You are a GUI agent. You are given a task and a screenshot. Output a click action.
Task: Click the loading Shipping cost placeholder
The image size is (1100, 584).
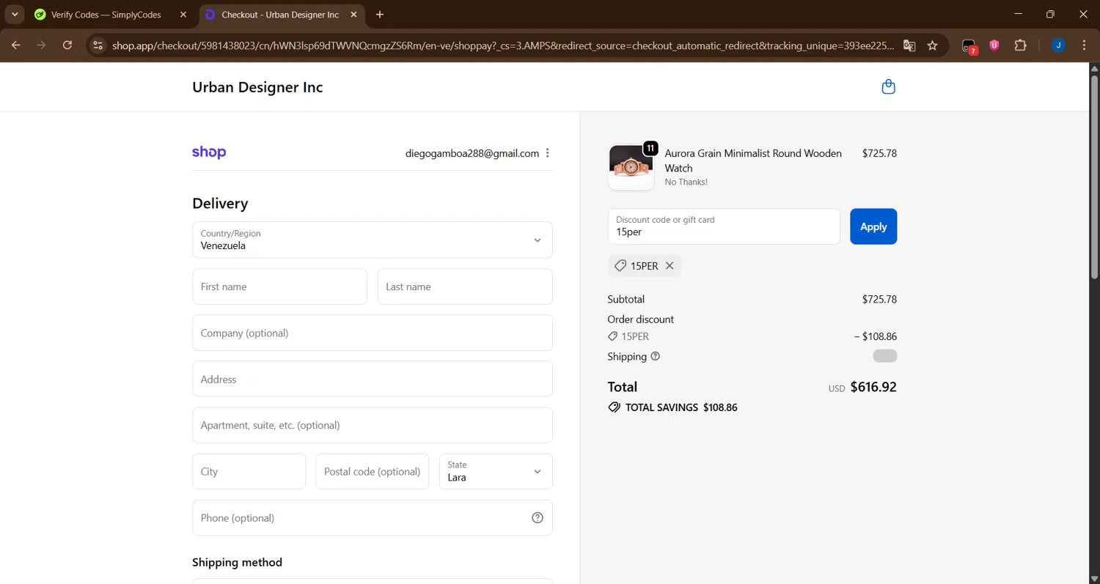(x=885, y=356)
